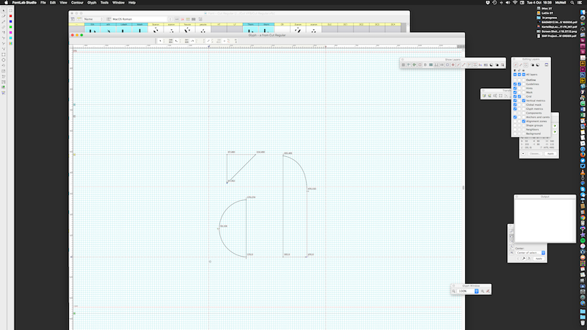Click the wrench icon beside lower Apply button
Image resolution: width=587 pixels, height=330 pixels.
[x=524, y=259]
